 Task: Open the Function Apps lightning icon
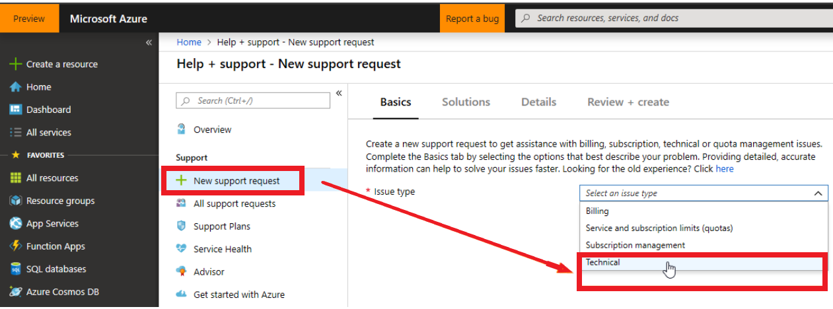(x=16, y=246)
